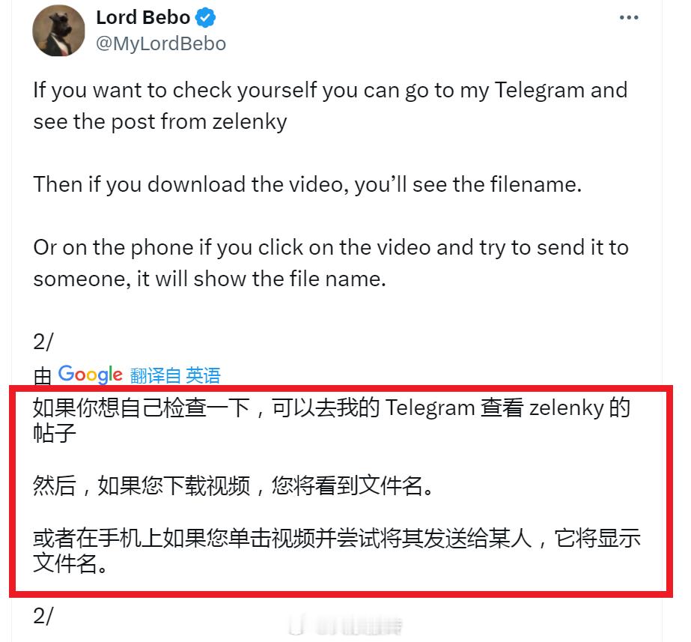Viewport: 691px width, 642px height.
Task: Click the '2/' marker below English text
Action: [x=43, y=342]
